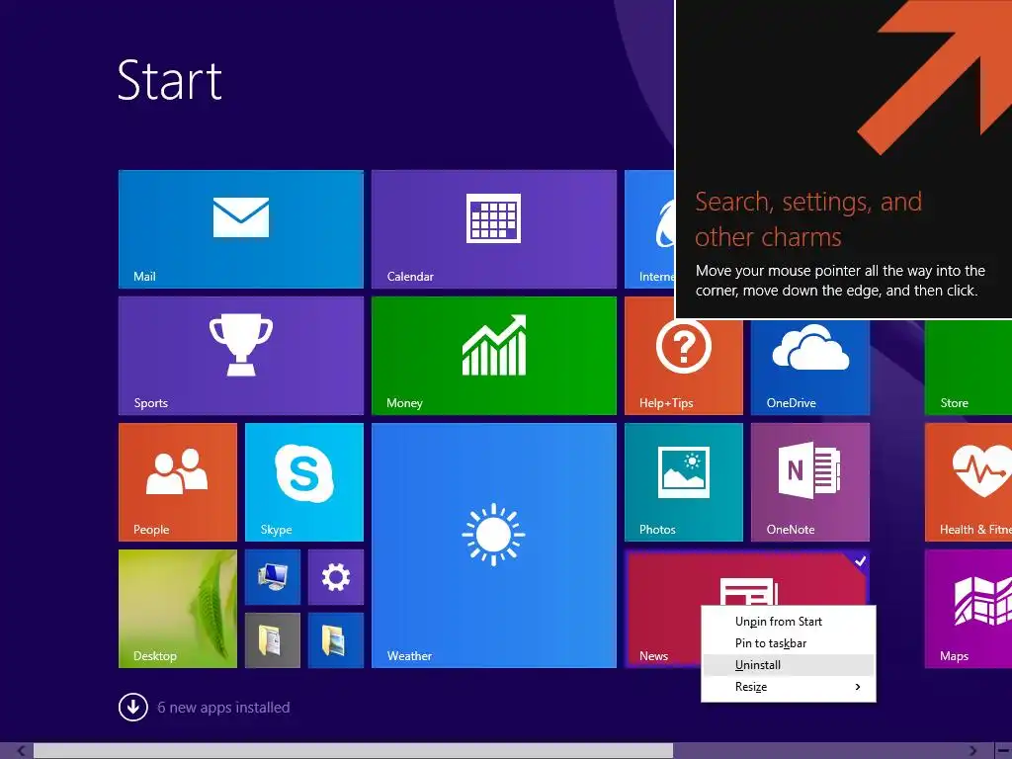The image size is (1012, 759).
Task: Launch the OneNote tile
Action: pyautogui.click(x=810, y=482)
